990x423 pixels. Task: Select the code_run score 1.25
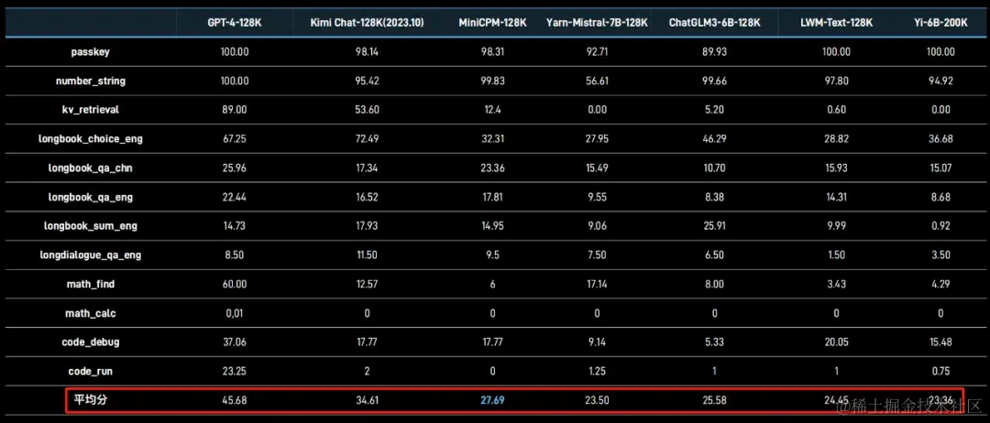pos(597,372)
